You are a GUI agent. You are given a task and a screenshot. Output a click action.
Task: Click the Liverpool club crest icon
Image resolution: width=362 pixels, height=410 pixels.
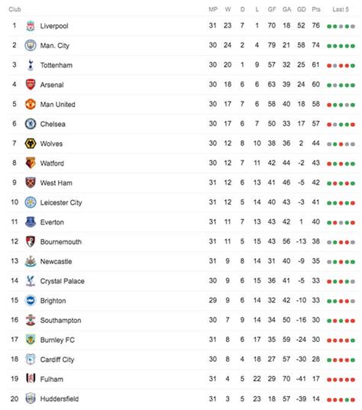(31, 26)
